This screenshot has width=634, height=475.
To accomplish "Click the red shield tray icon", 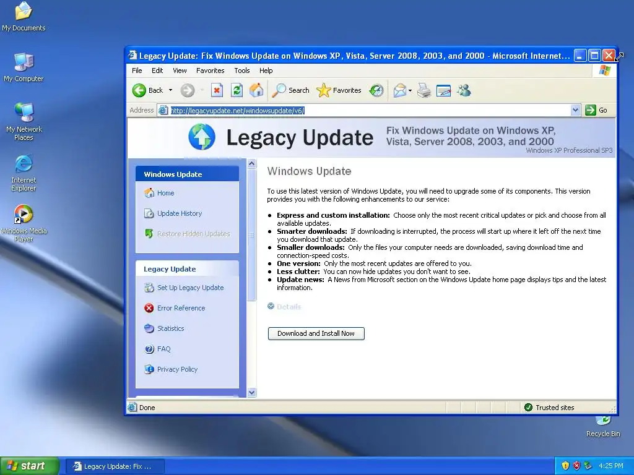I will pos(576,466).
